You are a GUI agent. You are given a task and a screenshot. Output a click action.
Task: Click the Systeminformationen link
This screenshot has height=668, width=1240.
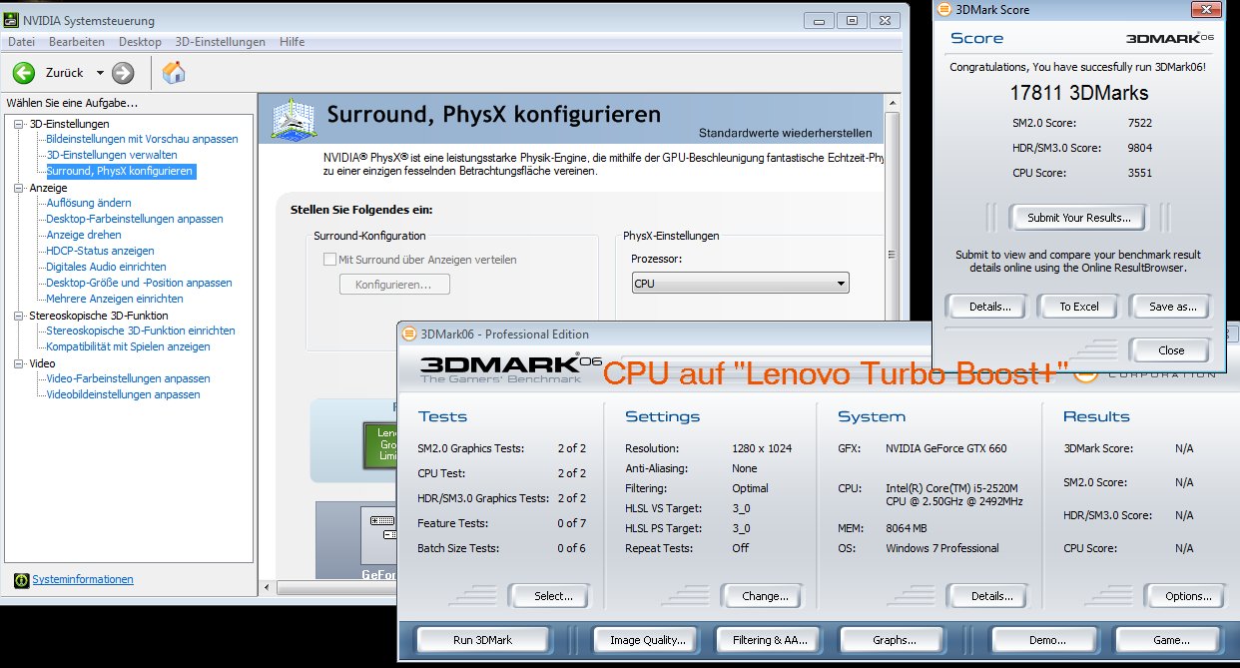pos(83,579)
